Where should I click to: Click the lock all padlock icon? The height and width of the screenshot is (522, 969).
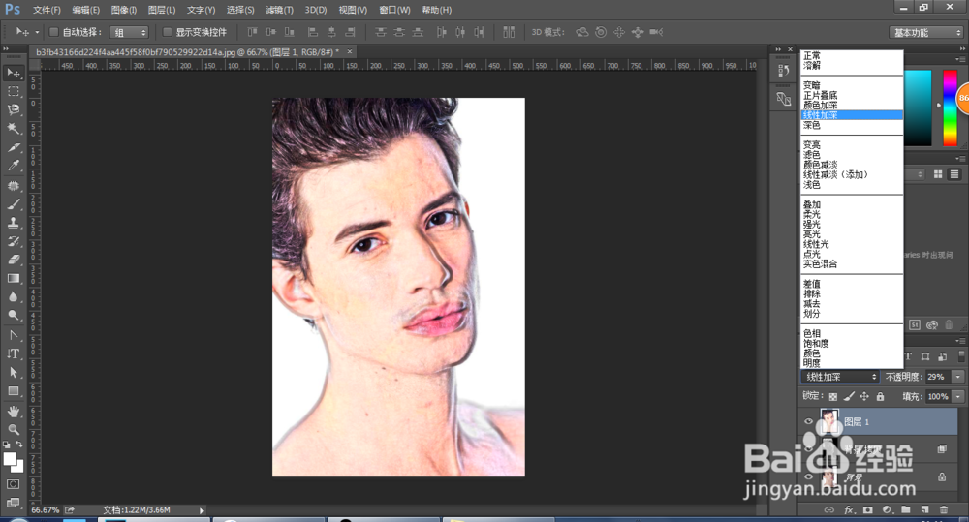(x=880, y=397)
